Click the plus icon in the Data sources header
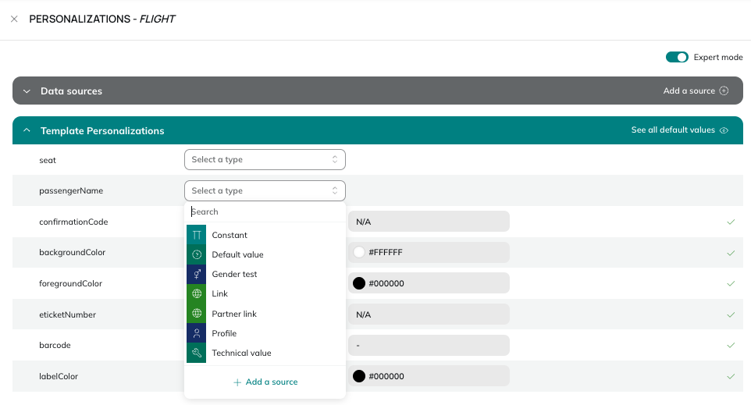The image size is (751, 405). tap(724, 91)
